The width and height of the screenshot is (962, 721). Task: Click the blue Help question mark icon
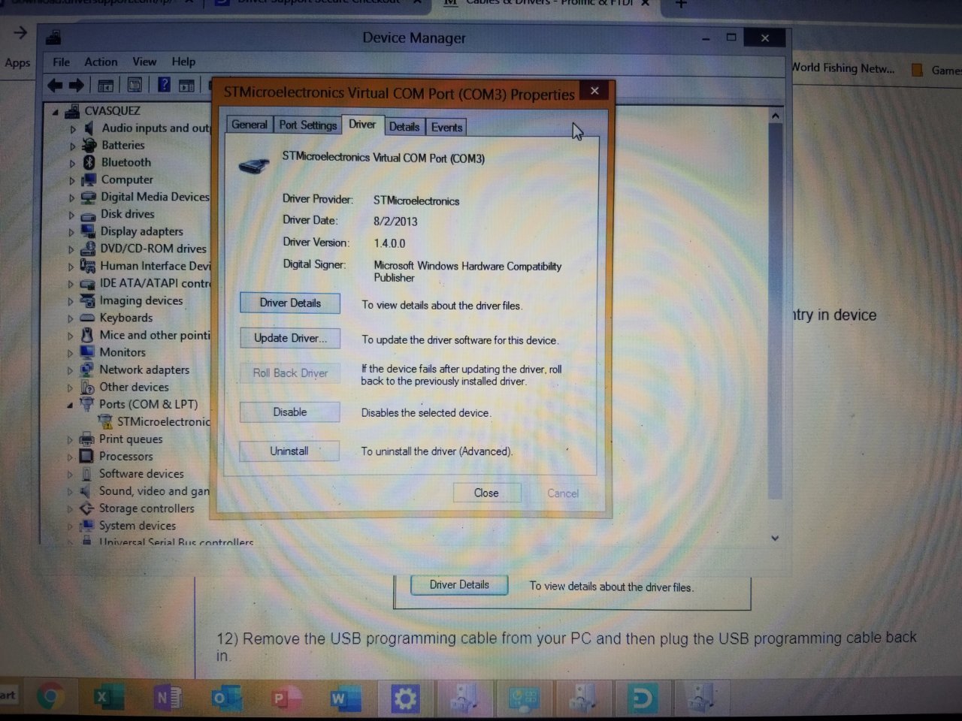pos(164,86)
